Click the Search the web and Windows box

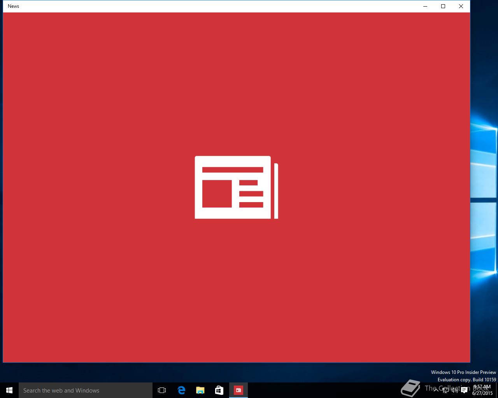(x=86, y=390)
